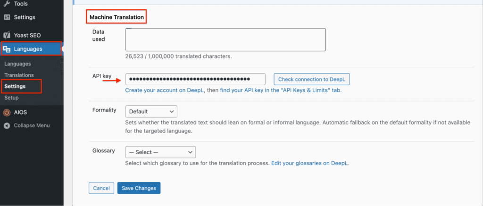Select the Settings submenu under Languages

tap(15, 87)
